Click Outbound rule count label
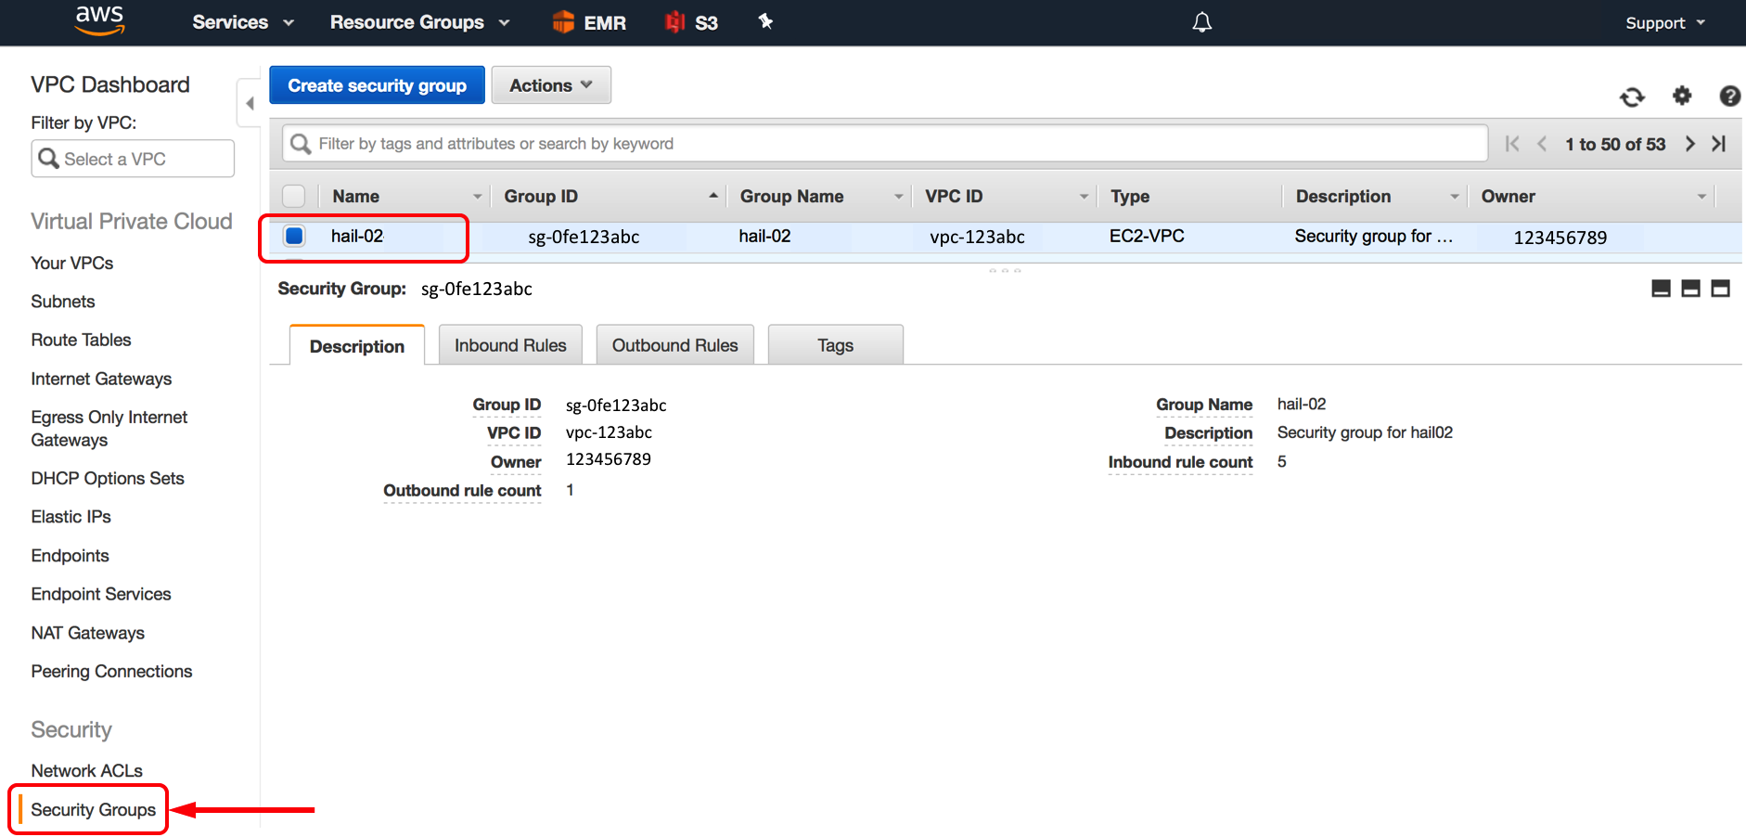This screenshot has height=837, width=1746. click(x=462, y=491)
